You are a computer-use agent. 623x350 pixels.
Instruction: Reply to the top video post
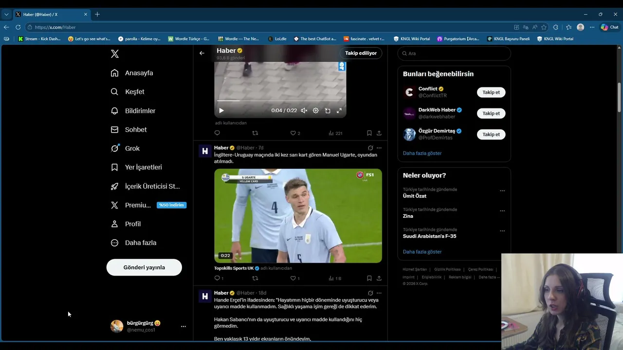[x=217, y=133]
